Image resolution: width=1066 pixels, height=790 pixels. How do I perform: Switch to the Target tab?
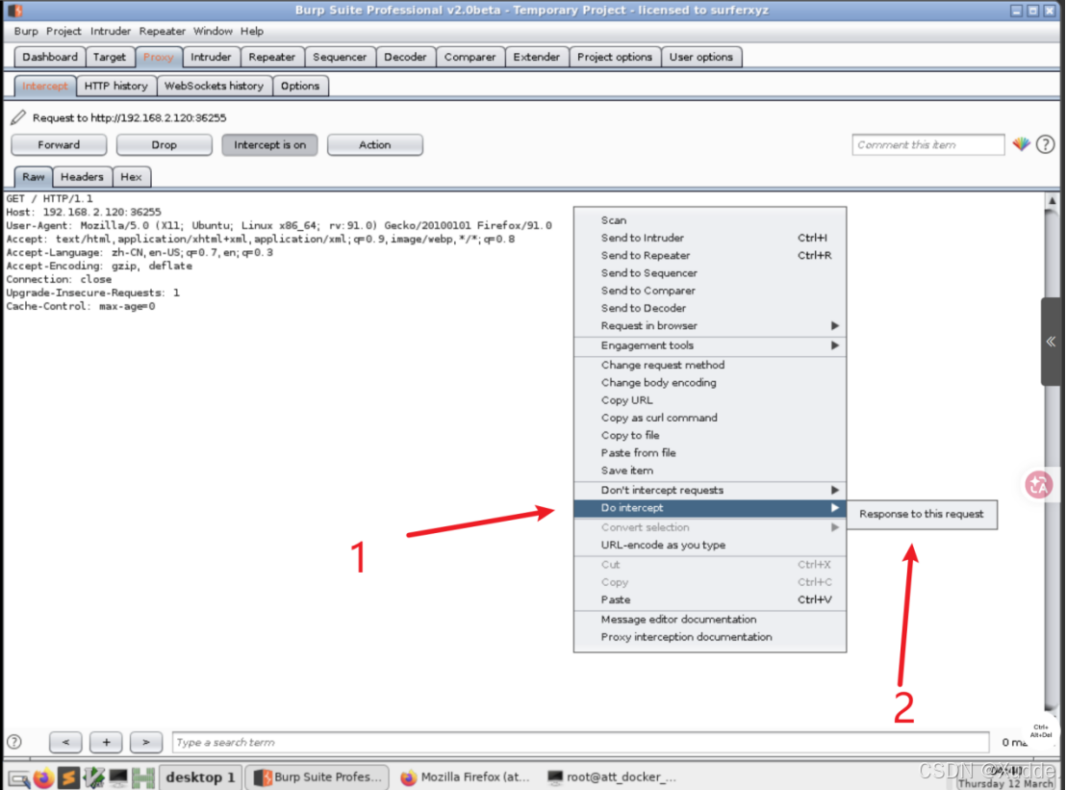[110, 57]
